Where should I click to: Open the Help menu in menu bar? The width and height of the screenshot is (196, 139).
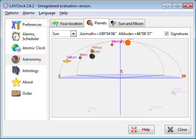64,13
